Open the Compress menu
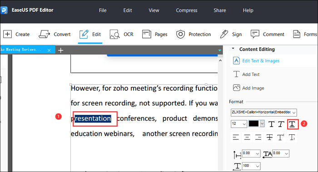 tap(187, 10)
